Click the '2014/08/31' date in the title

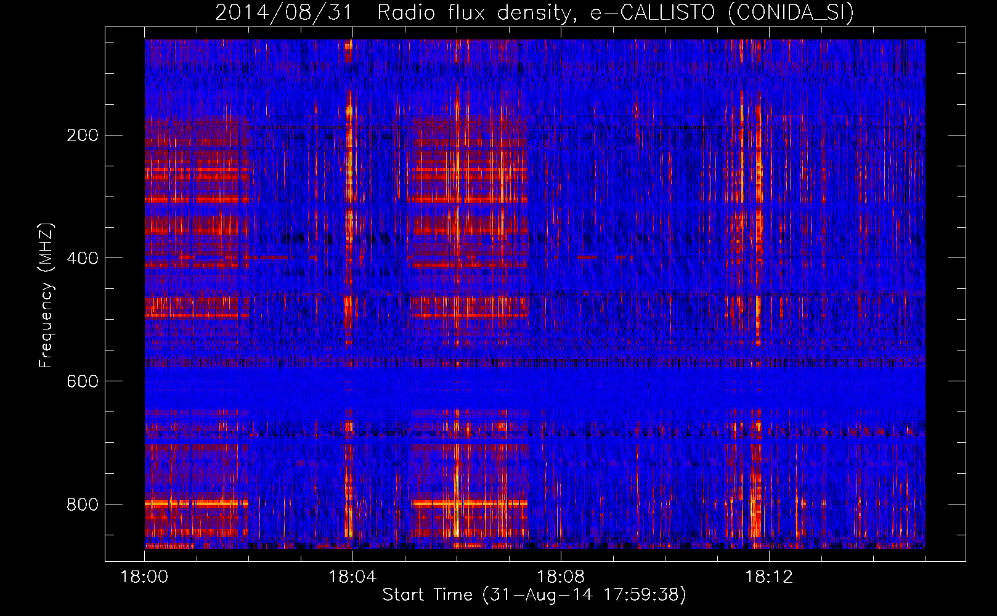(x=283, y=12)
